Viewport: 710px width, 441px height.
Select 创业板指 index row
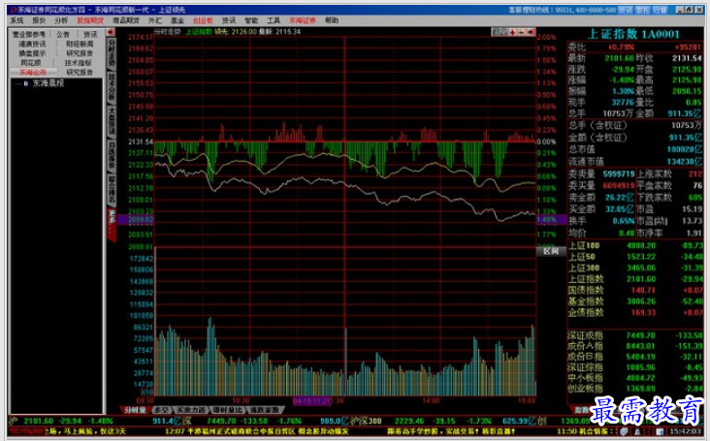tap(635, 388)
